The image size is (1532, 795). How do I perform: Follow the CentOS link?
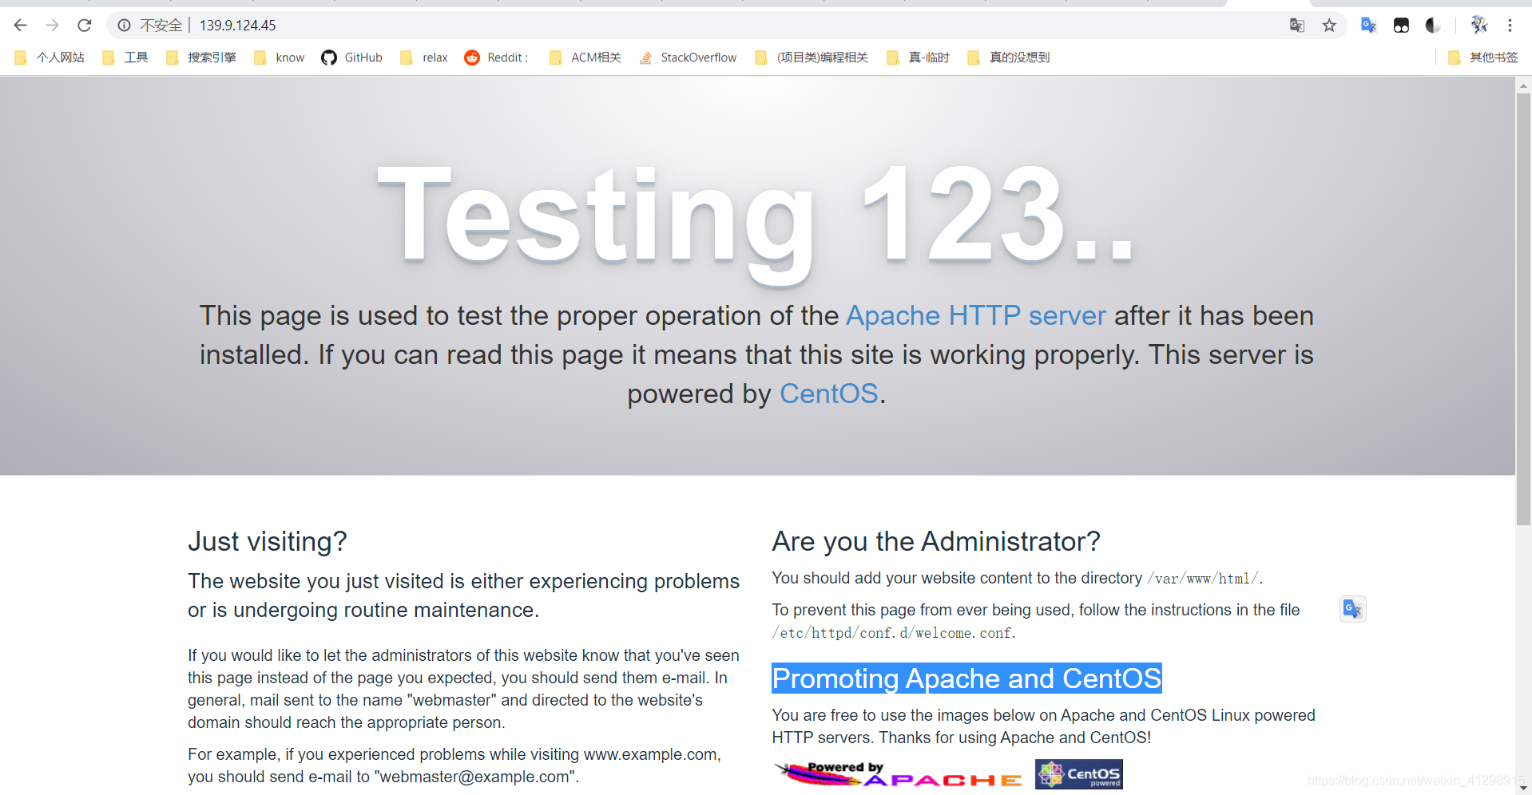pyautogui.click(x=828, y=393)
